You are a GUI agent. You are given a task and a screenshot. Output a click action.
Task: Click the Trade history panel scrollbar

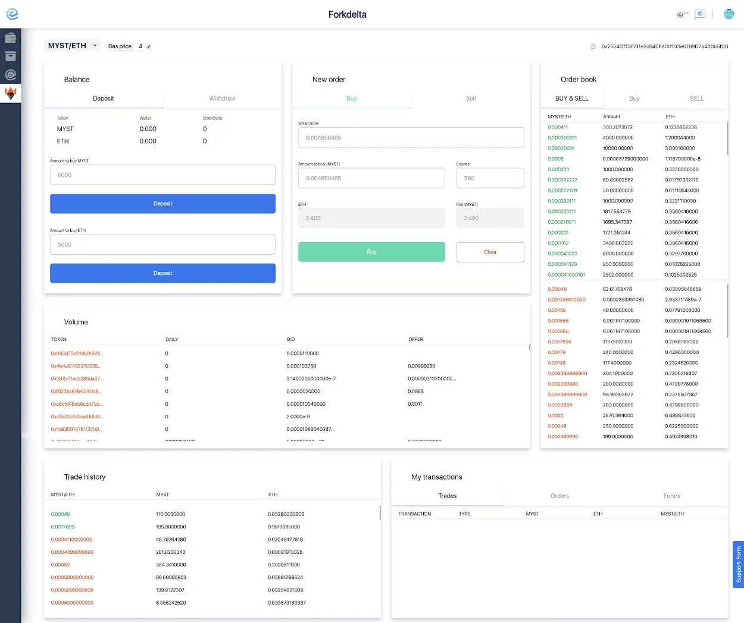[x=380, y=513]
